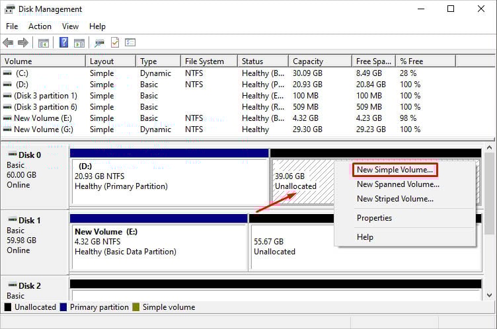
Task: Click the list Settings toolbar icon
Action: click(130, 43)
